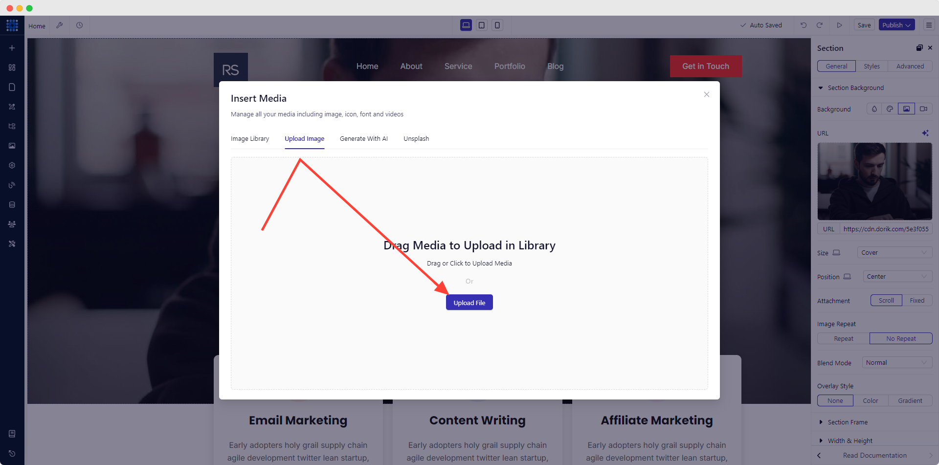Click the plus add element icon in sidebar

pyautogui.click(x=12, y=48)
